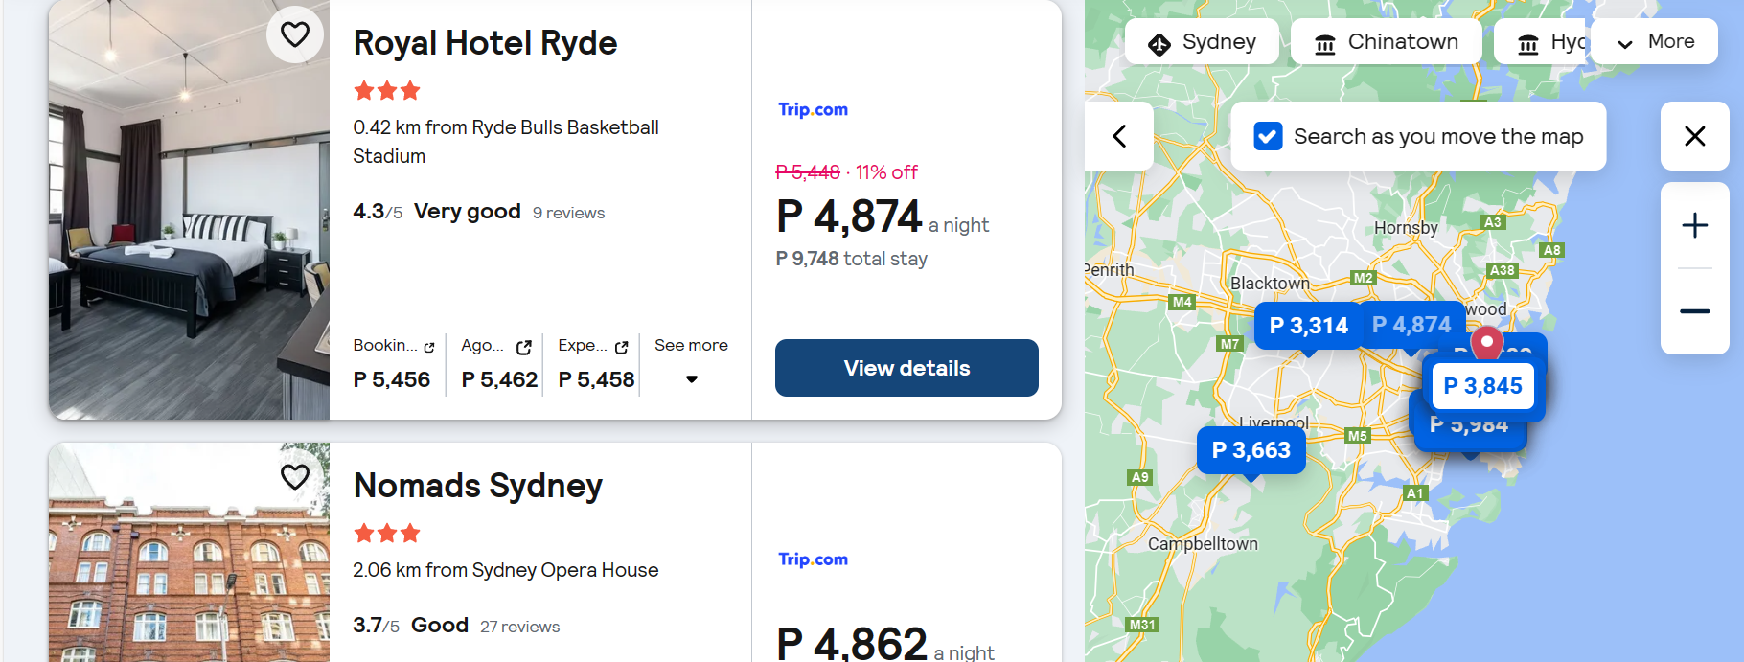Open the Royal Hotel Ryde title link
Viewport: 1744px width, 662px height.
(485, 43)
